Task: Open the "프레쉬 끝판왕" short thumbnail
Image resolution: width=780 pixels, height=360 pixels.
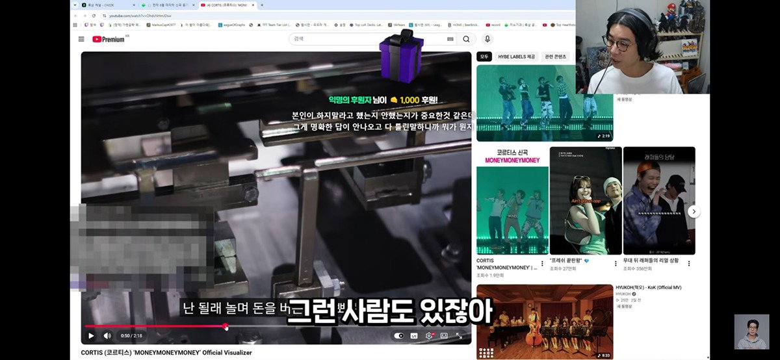Action: [x=586, y=201]
